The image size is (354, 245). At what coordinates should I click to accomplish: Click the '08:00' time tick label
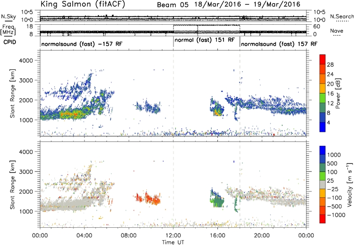[x=129, y=236]
